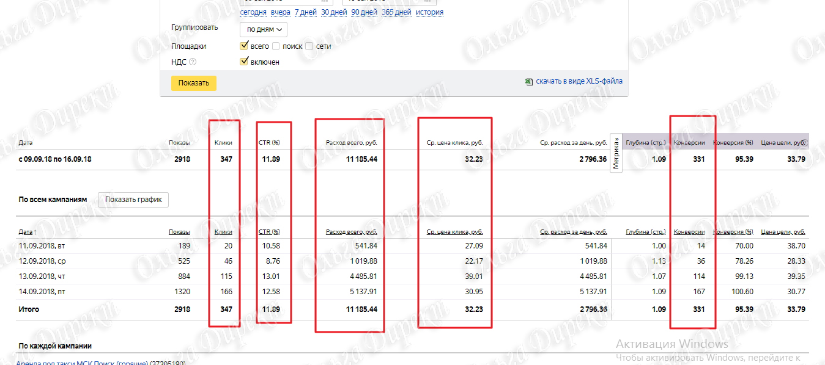The width and height of the screenshot is (825, 365).
Task: Click the average click price 30.95
Action: point(473,292)
